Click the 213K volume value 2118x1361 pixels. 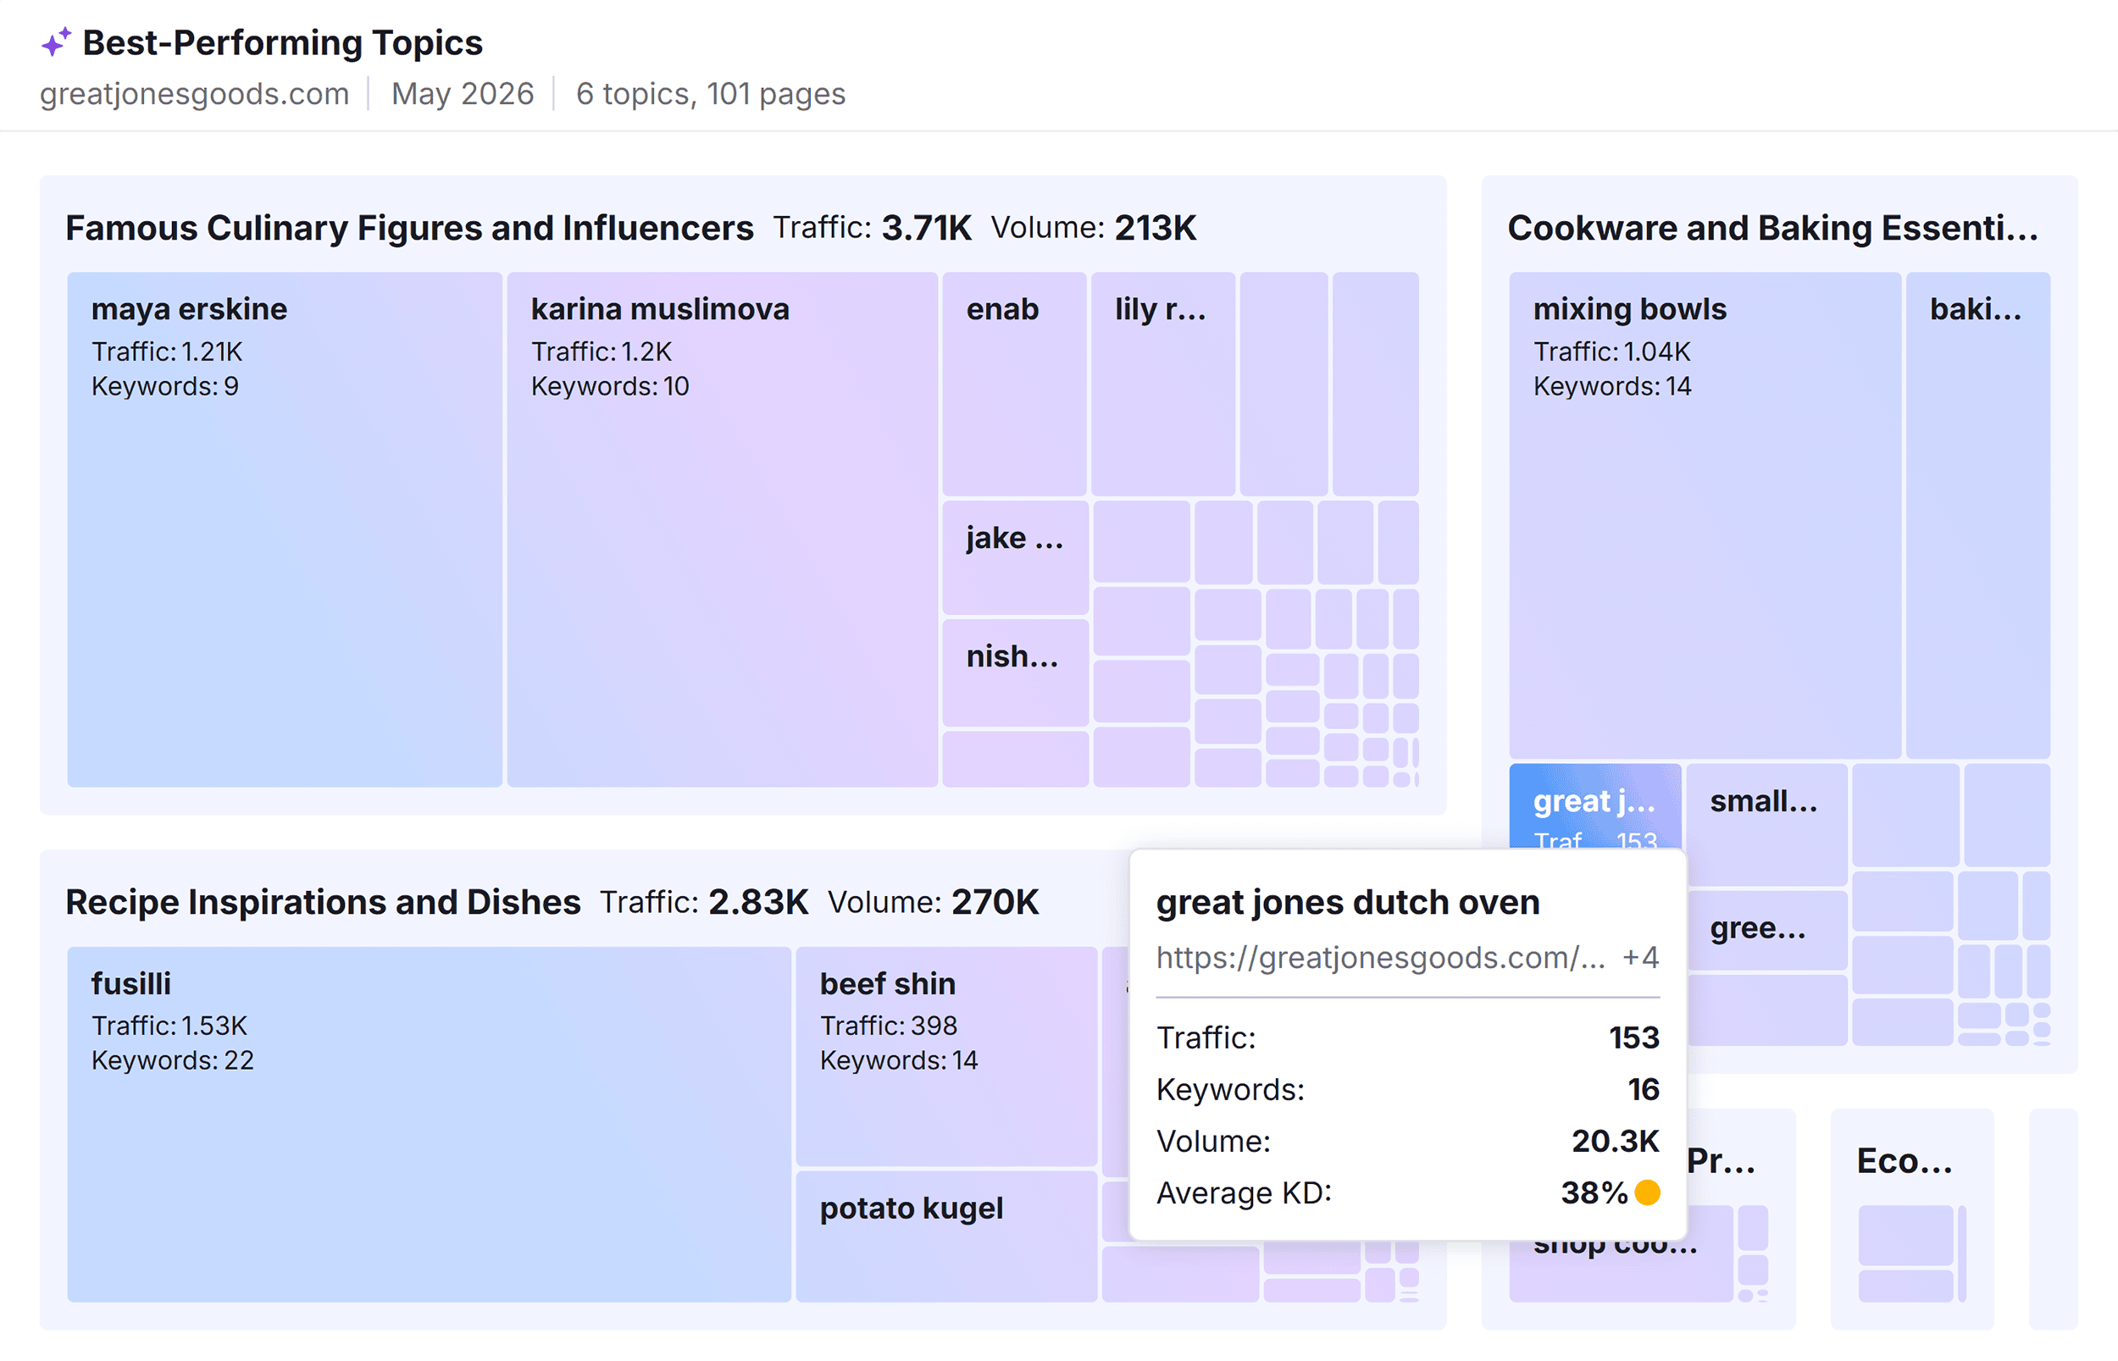tap(1156, 228)
